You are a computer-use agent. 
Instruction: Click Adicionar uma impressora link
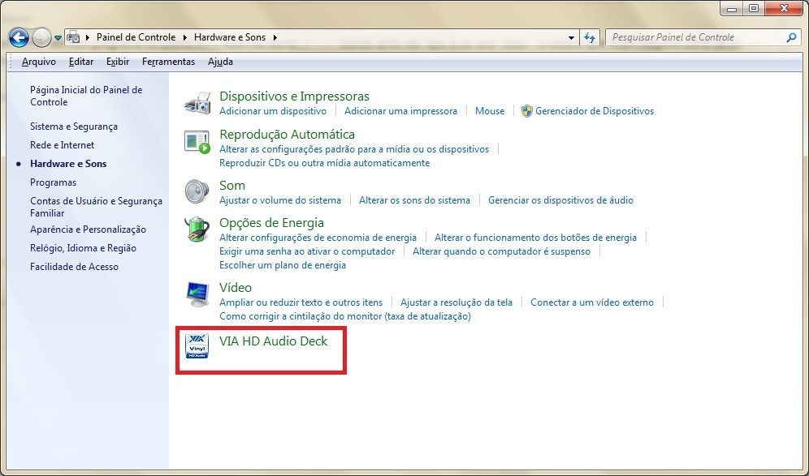(x=401, y=111)
